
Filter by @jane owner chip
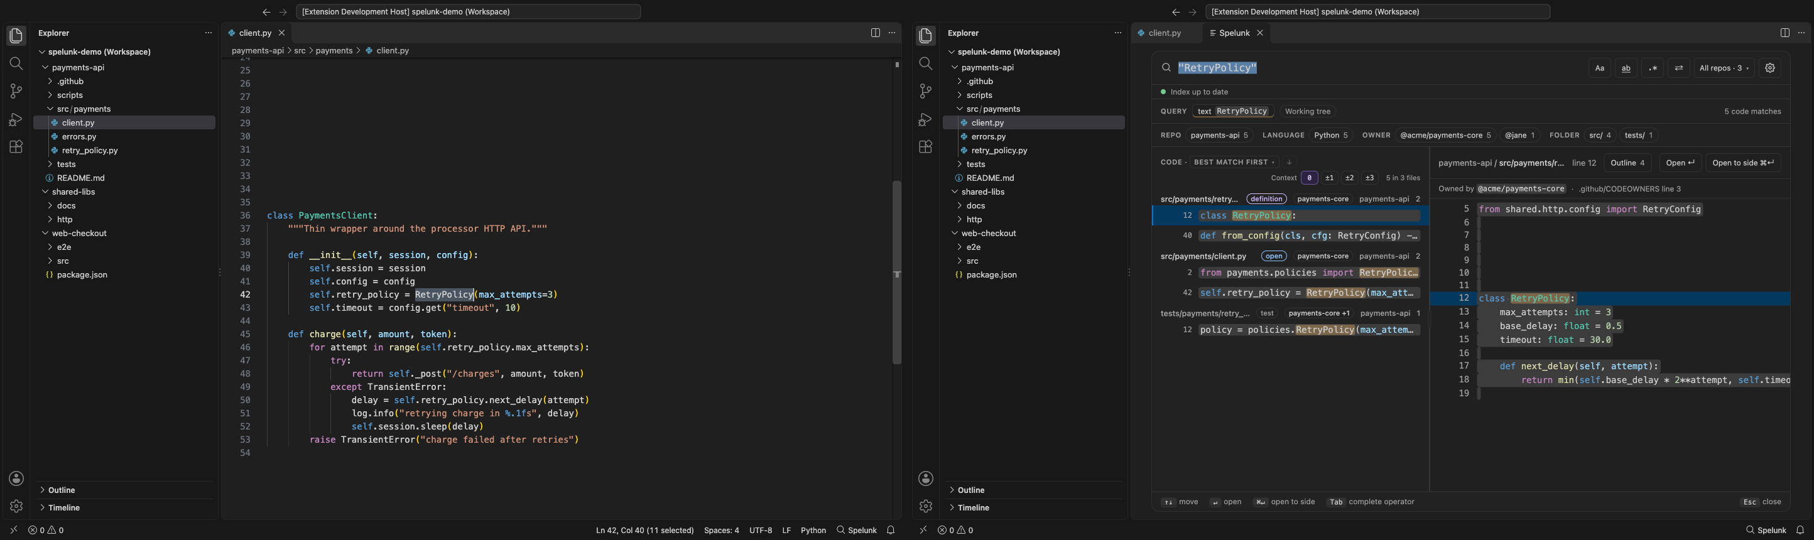[1519, 136]
